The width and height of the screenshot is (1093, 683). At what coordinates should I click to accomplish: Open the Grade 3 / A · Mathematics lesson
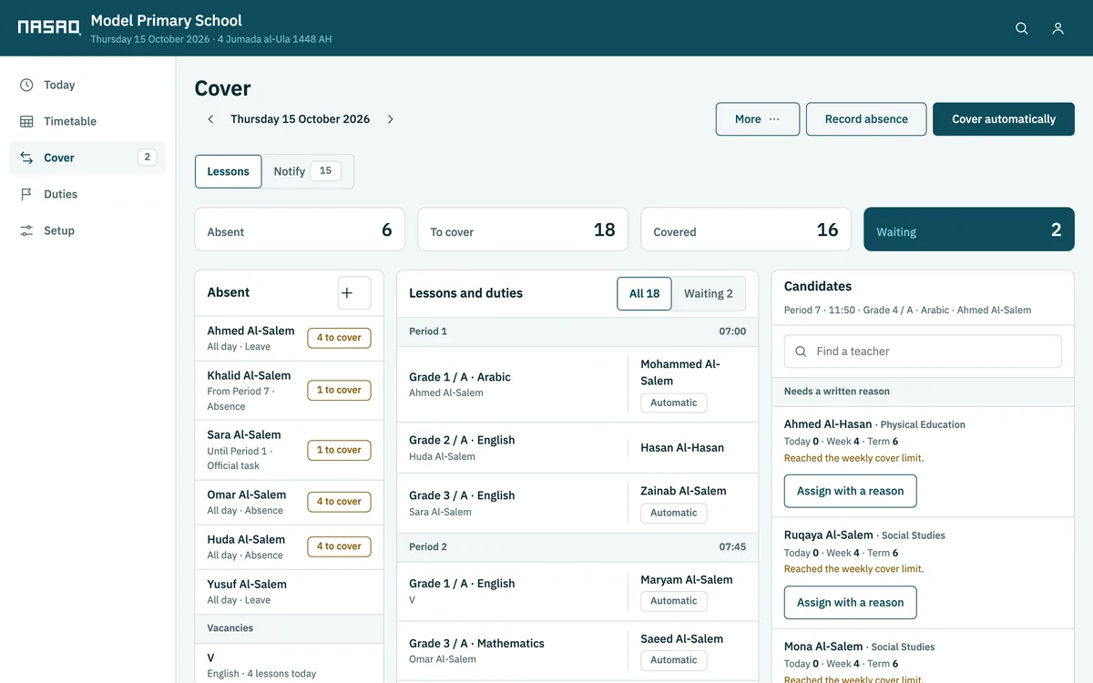[577, 651]
